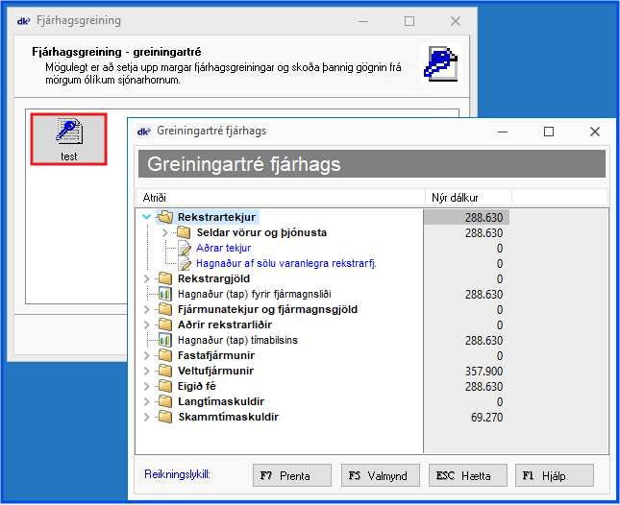Click the Veltufjármunir folder icon
Image resolution: width=620 pixels, height=505 pixels.
pos(164,371)
